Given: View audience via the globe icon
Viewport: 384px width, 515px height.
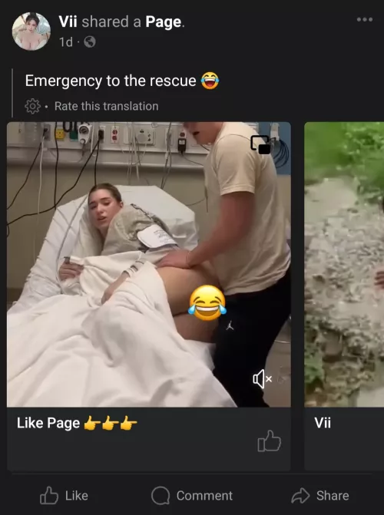Looking at the screenshot, I should click(90, 41).
